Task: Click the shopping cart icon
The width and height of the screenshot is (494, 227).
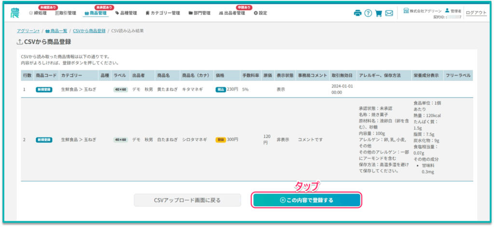Action: [379, 13]
